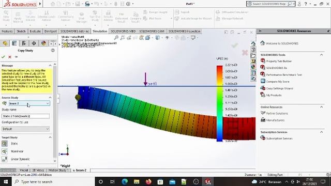Click the Copy Study panel vertical scrollbar

tap(55, 112)
